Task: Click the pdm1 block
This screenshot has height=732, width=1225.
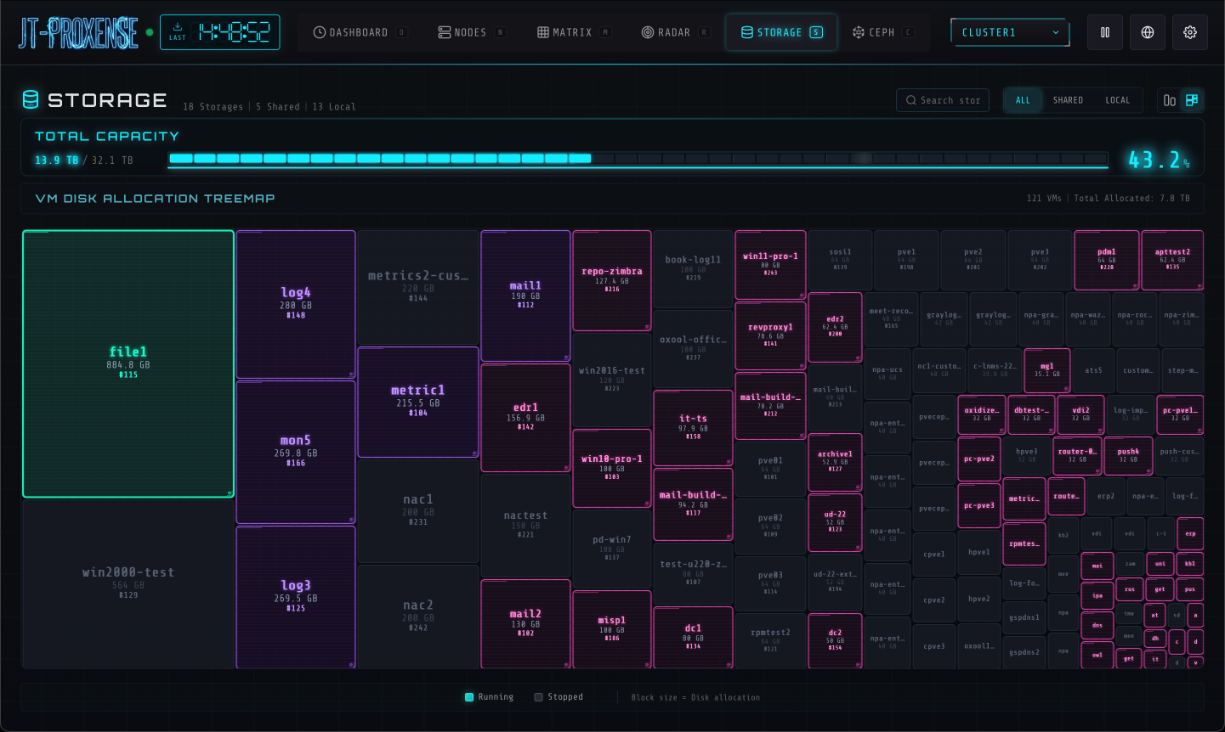Action: coord(1107,259)
